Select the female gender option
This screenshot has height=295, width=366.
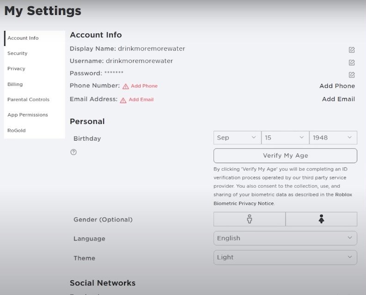click(x=321, y=219)
